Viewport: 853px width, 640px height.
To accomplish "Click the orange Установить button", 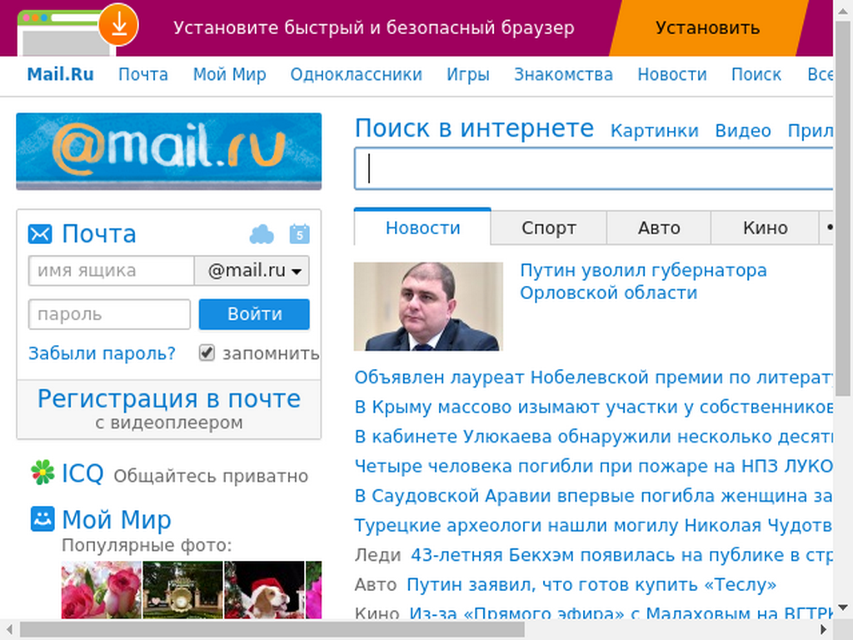I will [x=707, y=27].
